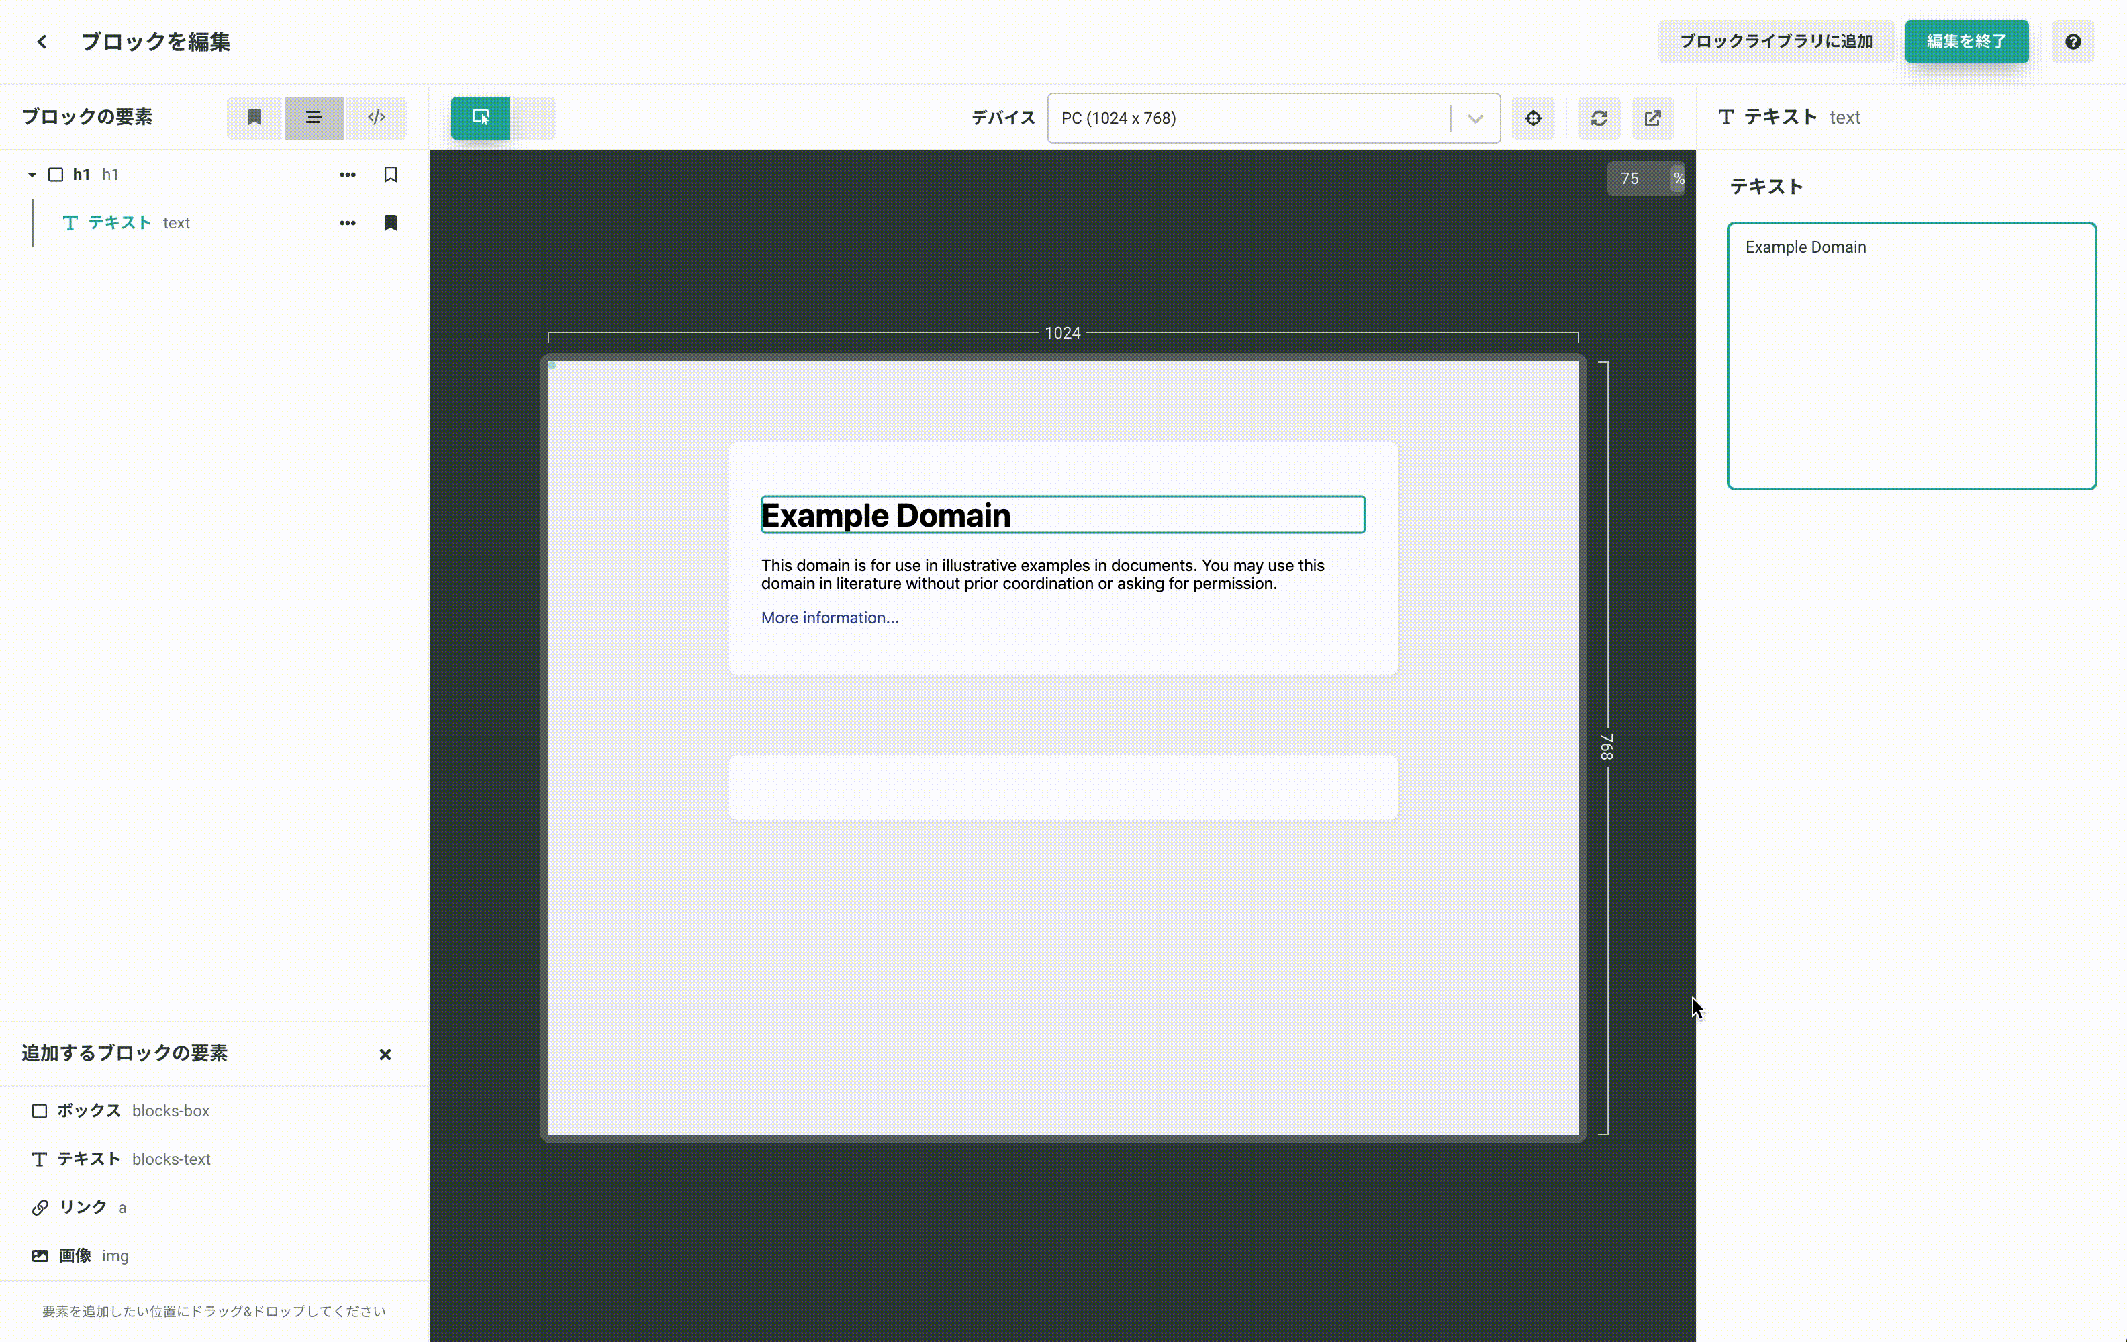Click the ブロックライブラリに追加 button
This screenshot has width=2127, height=1342.
pos(1775,42)
